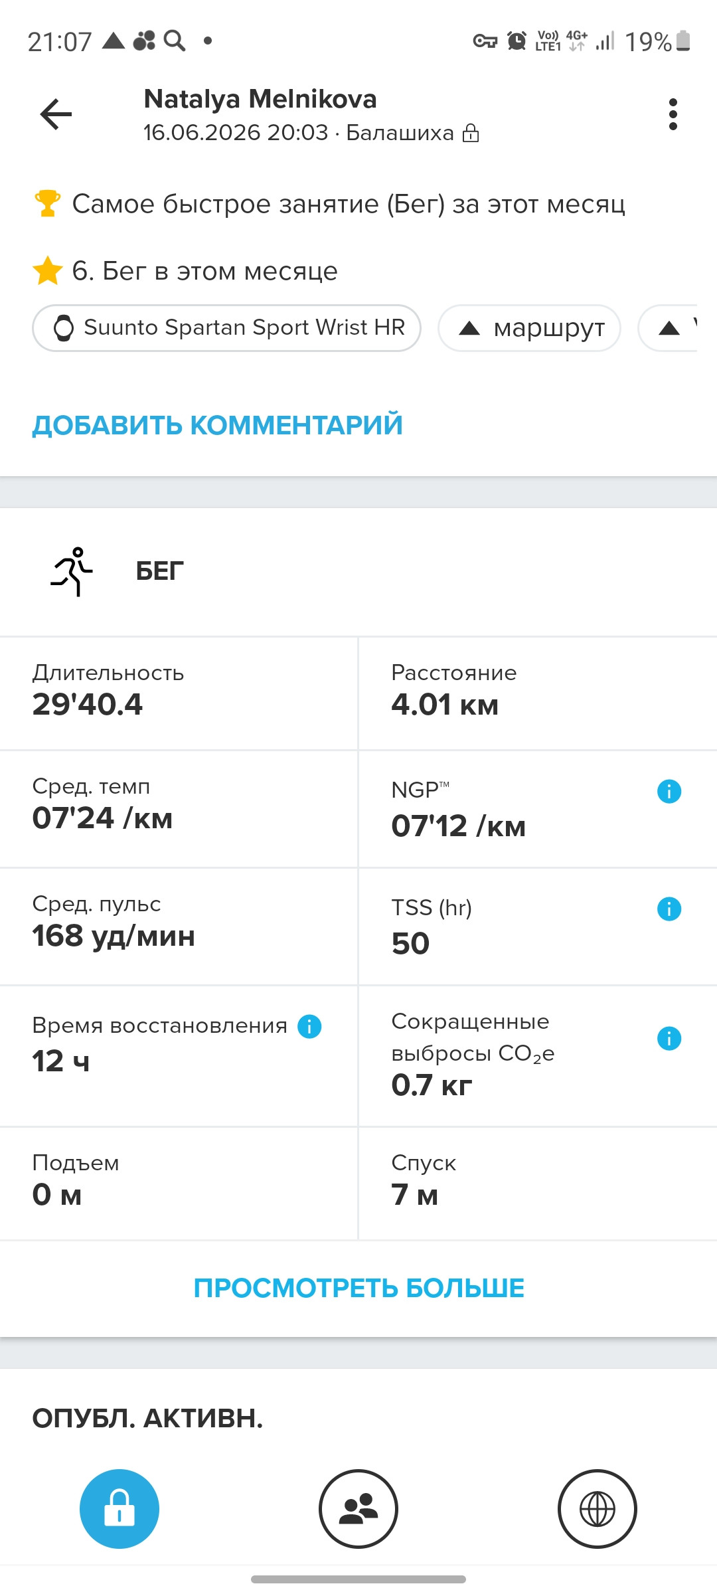Set sharing to private with the lock button
The height and width of the screenshot is (1594, 717).
tap(119, 1509)
